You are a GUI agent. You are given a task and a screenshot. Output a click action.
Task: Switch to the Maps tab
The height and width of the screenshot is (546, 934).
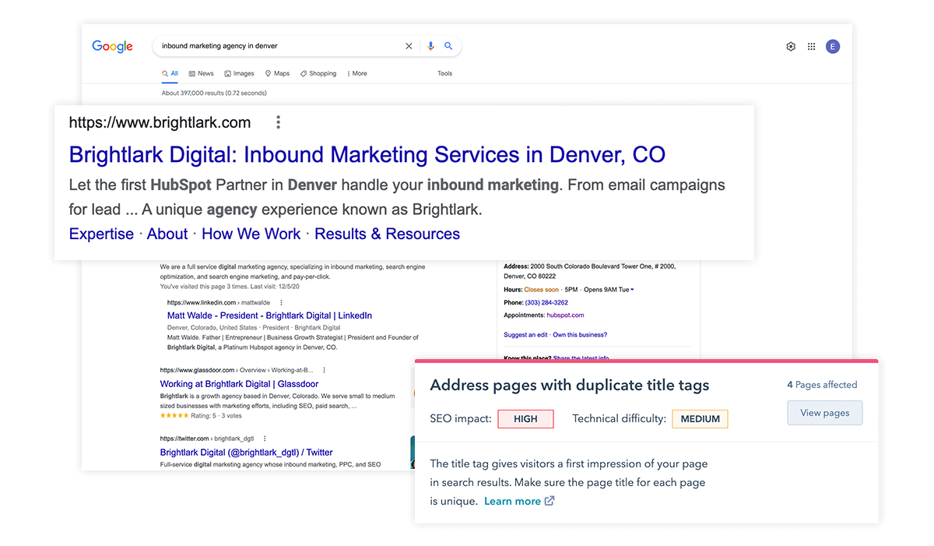pyautogui.click(x=277, y=73)
